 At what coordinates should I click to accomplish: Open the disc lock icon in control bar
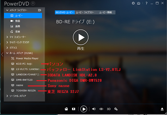point(66,109)
